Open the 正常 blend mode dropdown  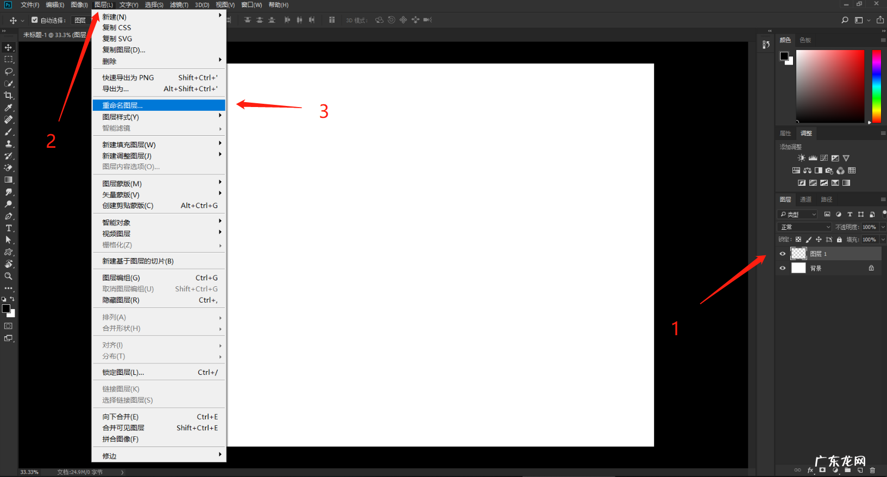[x=804, y=227]
